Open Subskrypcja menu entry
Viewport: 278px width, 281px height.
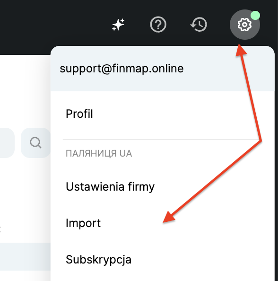pyautogui.click(x=98, y=260)
